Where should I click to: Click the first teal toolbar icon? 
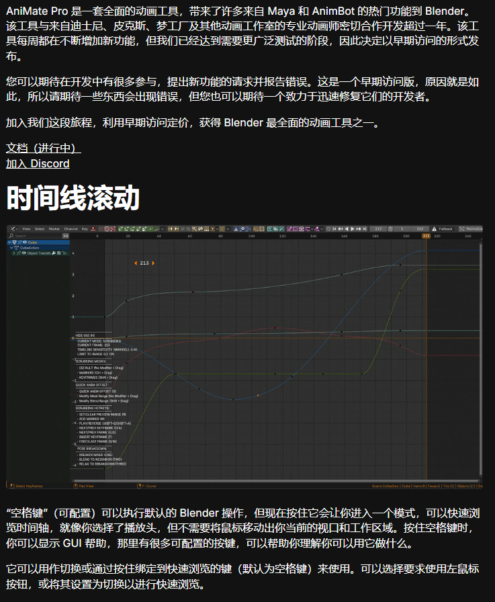(x=269, y=229)
